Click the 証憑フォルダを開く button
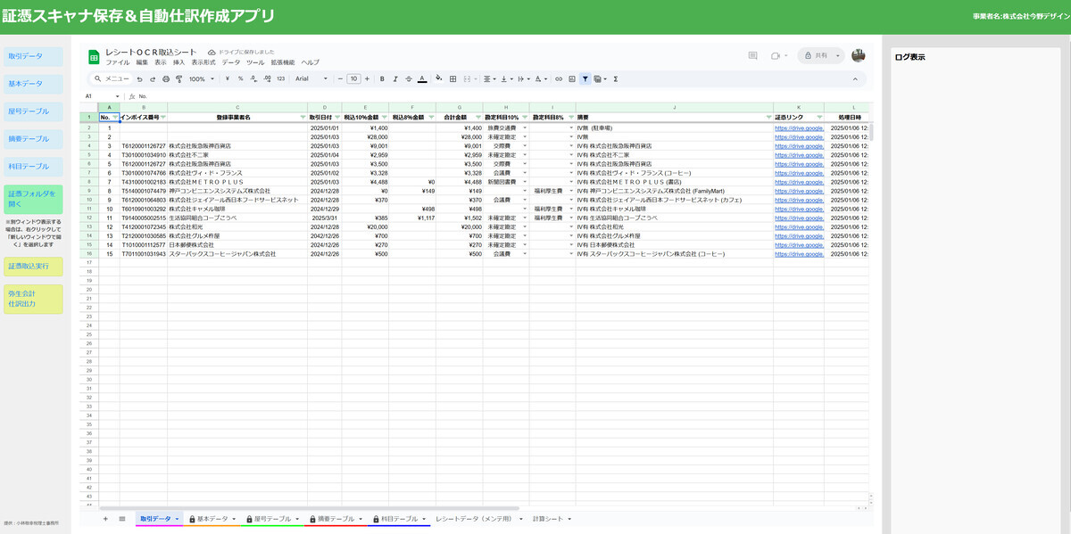 pos(34,198)
